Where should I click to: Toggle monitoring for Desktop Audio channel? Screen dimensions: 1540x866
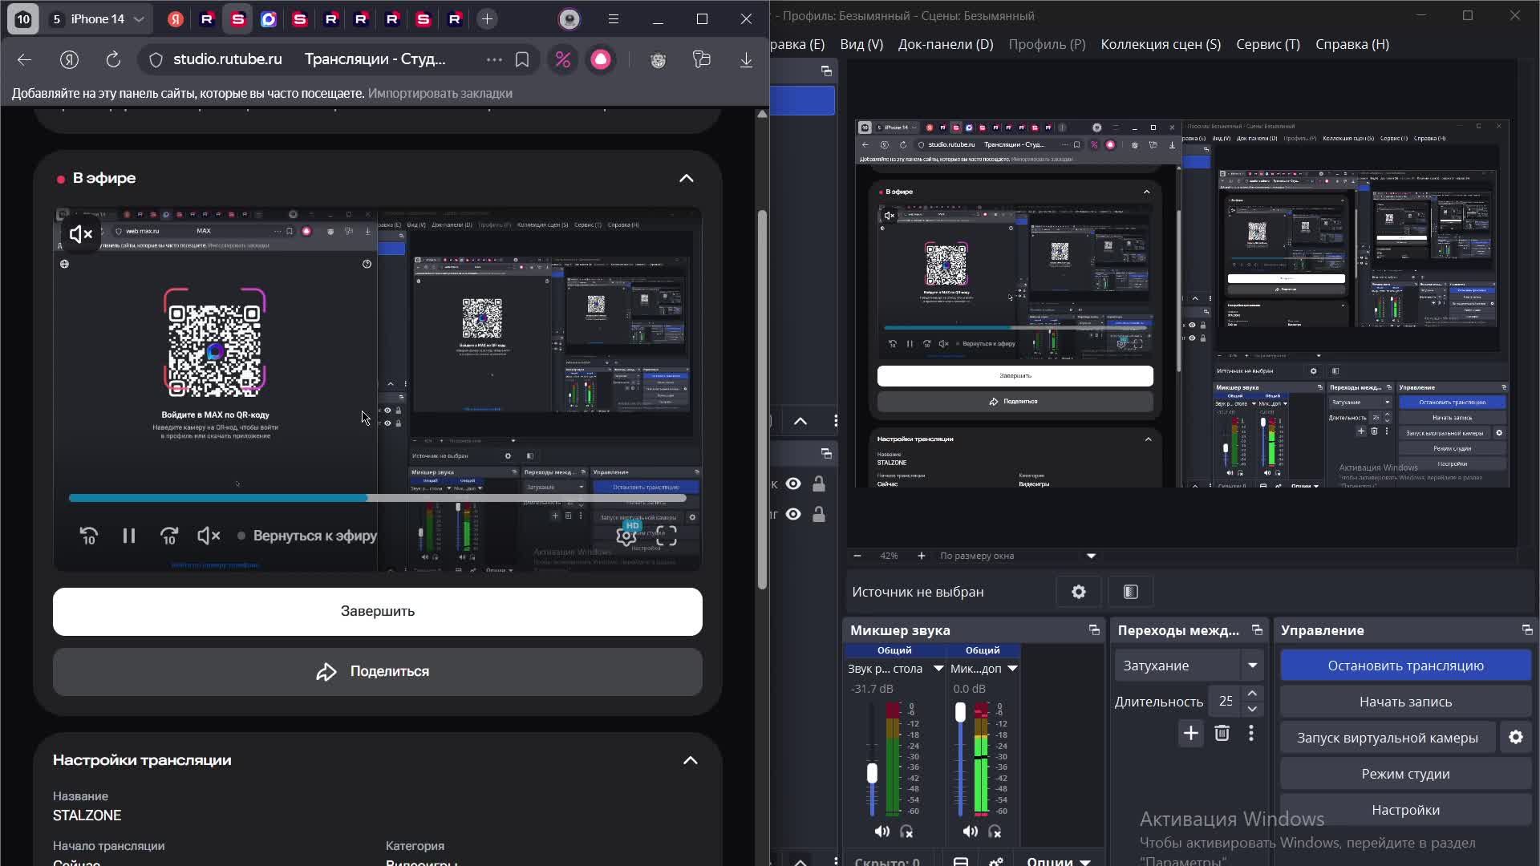(x=907, y=832)
